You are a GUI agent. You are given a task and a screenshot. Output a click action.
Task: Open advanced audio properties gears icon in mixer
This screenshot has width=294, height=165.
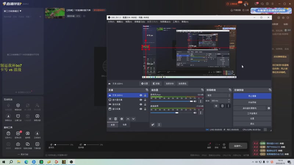tap(153, 125)
